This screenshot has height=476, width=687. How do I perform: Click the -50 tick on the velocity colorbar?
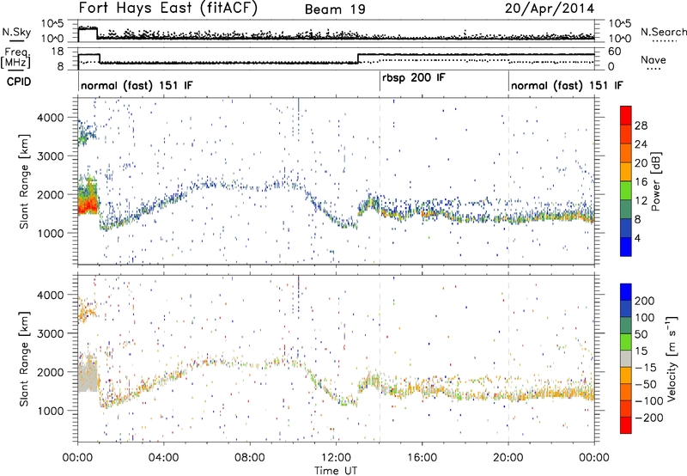646,384
